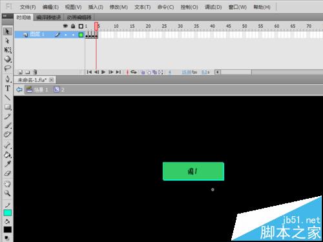Screen dimensions: 323x242
Task: Step forward one frame
Action: (111, 72)
